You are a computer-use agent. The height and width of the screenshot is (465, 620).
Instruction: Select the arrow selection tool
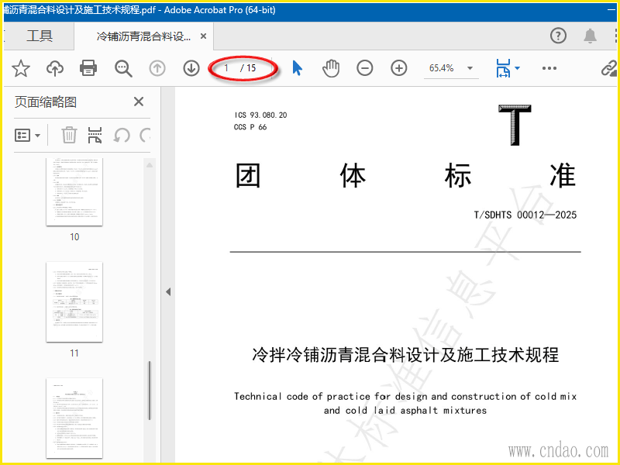tap(298, 68)
